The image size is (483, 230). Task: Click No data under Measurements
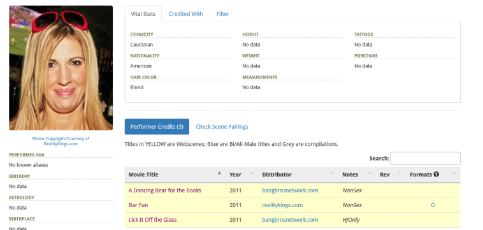[251, 87]
